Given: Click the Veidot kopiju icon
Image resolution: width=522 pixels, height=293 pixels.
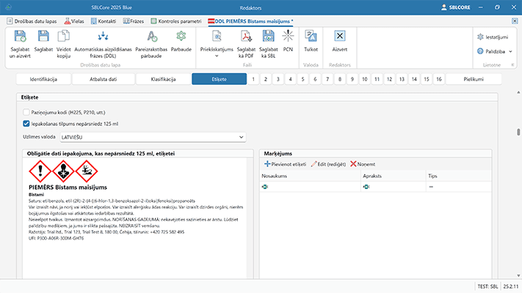Looking at the screenshot, I should coord(64,35).
